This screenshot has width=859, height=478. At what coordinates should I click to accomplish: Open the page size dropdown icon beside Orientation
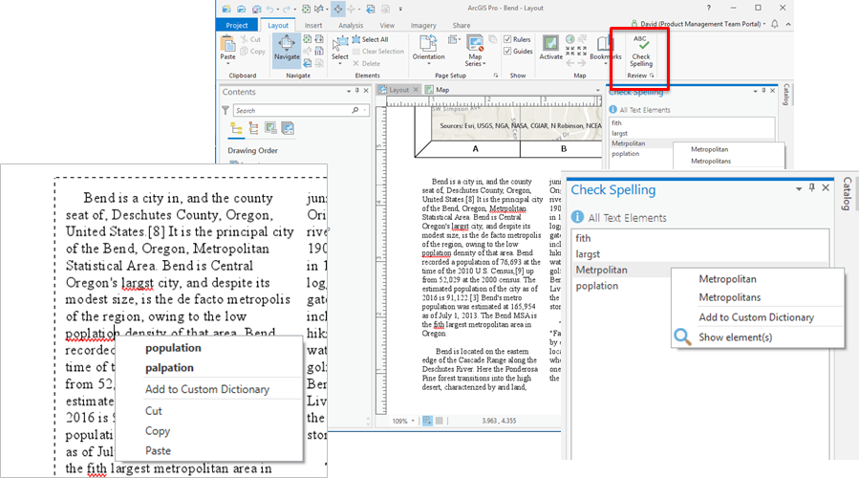(x=453, y=39)
